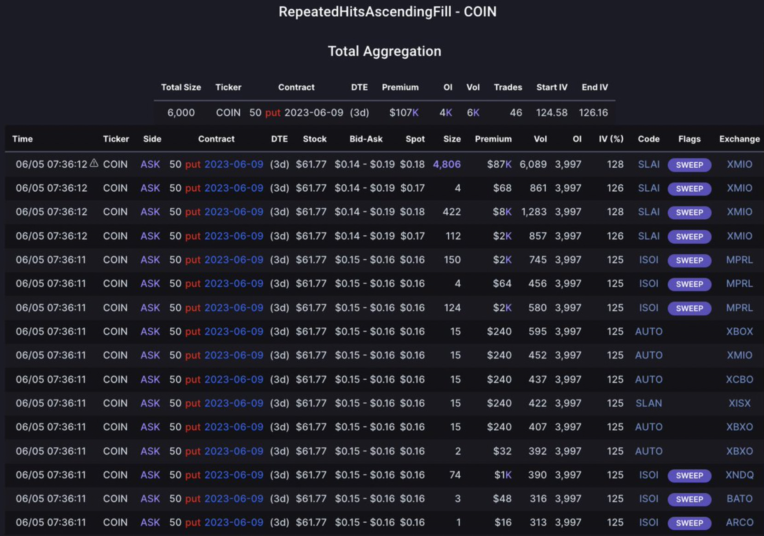Viewport: 764px width, 536px height.
Task: Click MPRL exchange in the 150 size row
Action: click(x=739, y=260)
